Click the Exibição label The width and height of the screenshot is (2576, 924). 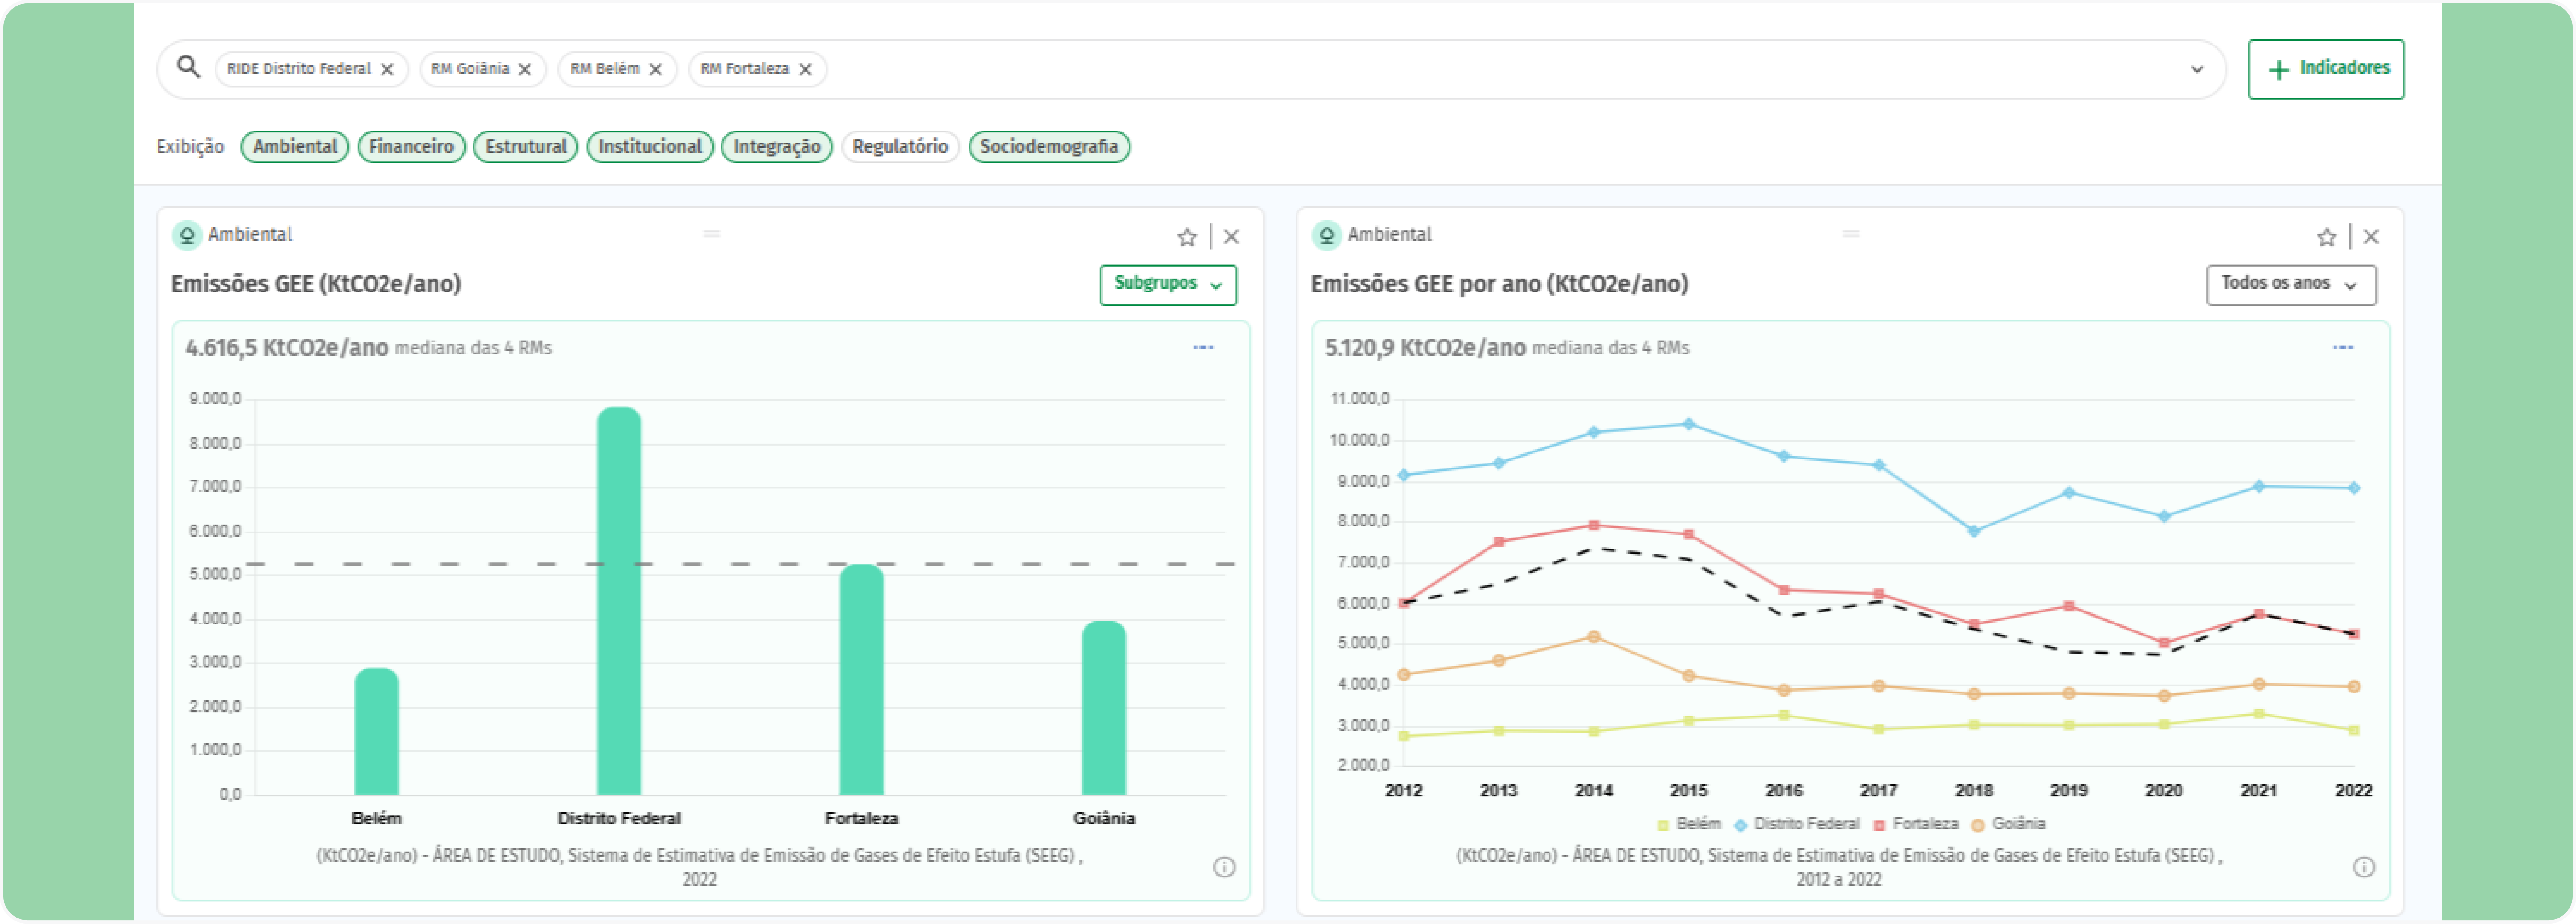coord(190,147)
